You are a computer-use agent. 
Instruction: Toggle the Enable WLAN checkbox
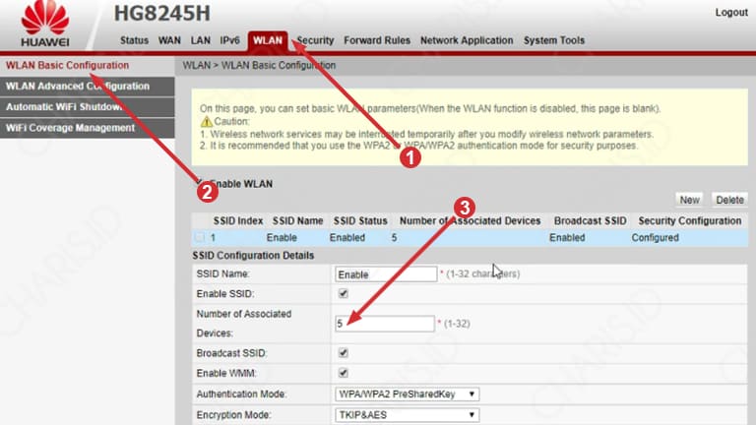[200, 183]
